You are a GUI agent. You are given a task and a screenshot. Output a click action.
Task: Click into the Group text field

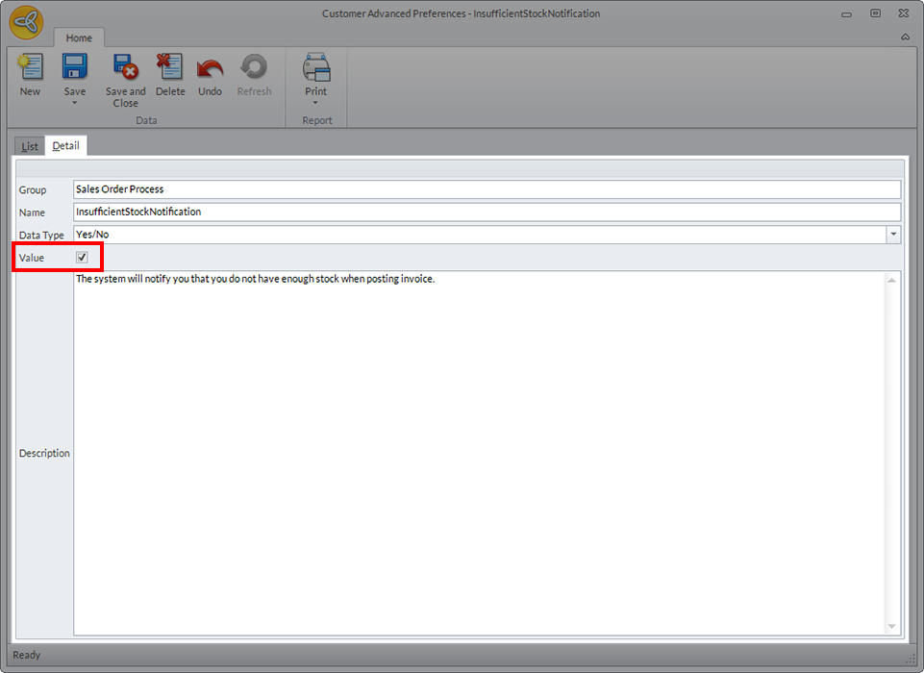487,189
